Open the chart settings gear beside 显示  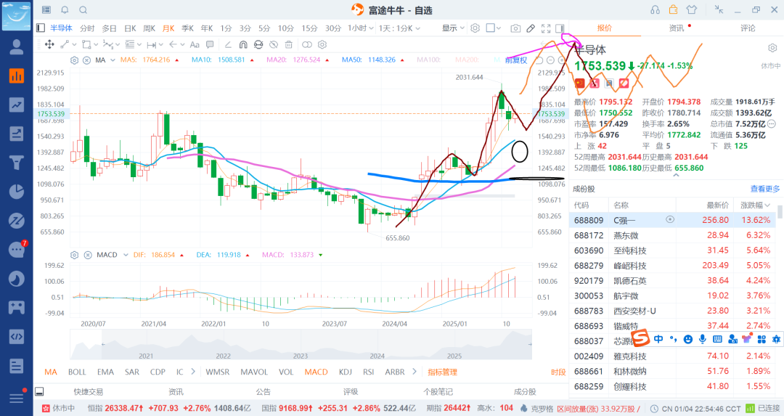point(475,28)
